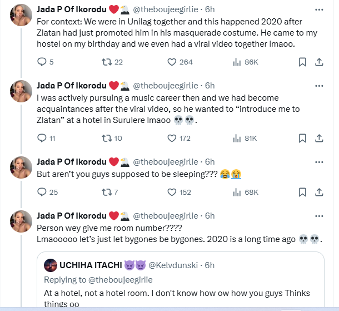Image resolution: width=339 pixels, height=311 pixels.
Task: Reply to the music career tweet
Action: tap(42, 138)
